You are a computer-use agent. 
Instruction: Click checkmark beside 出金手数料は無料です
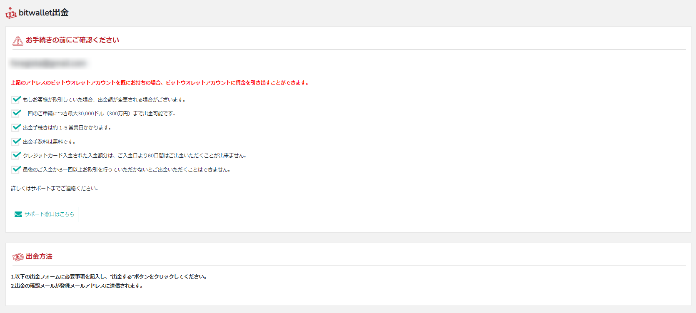point(16,142)
